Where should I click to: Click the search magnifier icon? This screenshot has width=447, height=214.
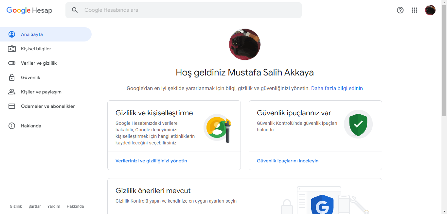[75, 10]
